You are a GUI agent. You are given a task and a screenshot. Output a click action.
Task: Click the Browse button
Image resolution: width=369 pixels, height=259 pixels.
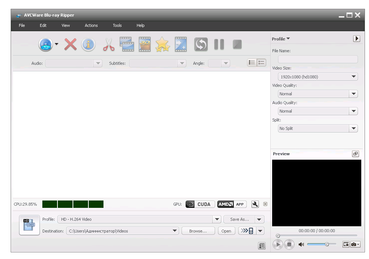198,231
